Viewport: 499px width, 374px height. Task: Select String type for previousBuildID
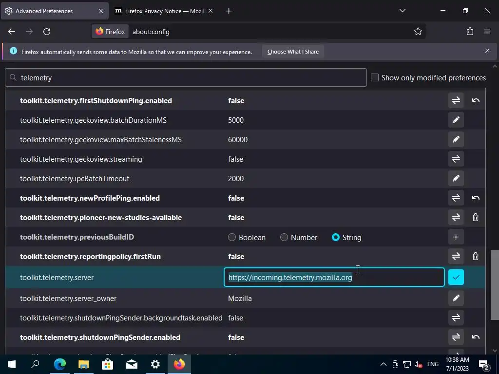coord(336,237)
